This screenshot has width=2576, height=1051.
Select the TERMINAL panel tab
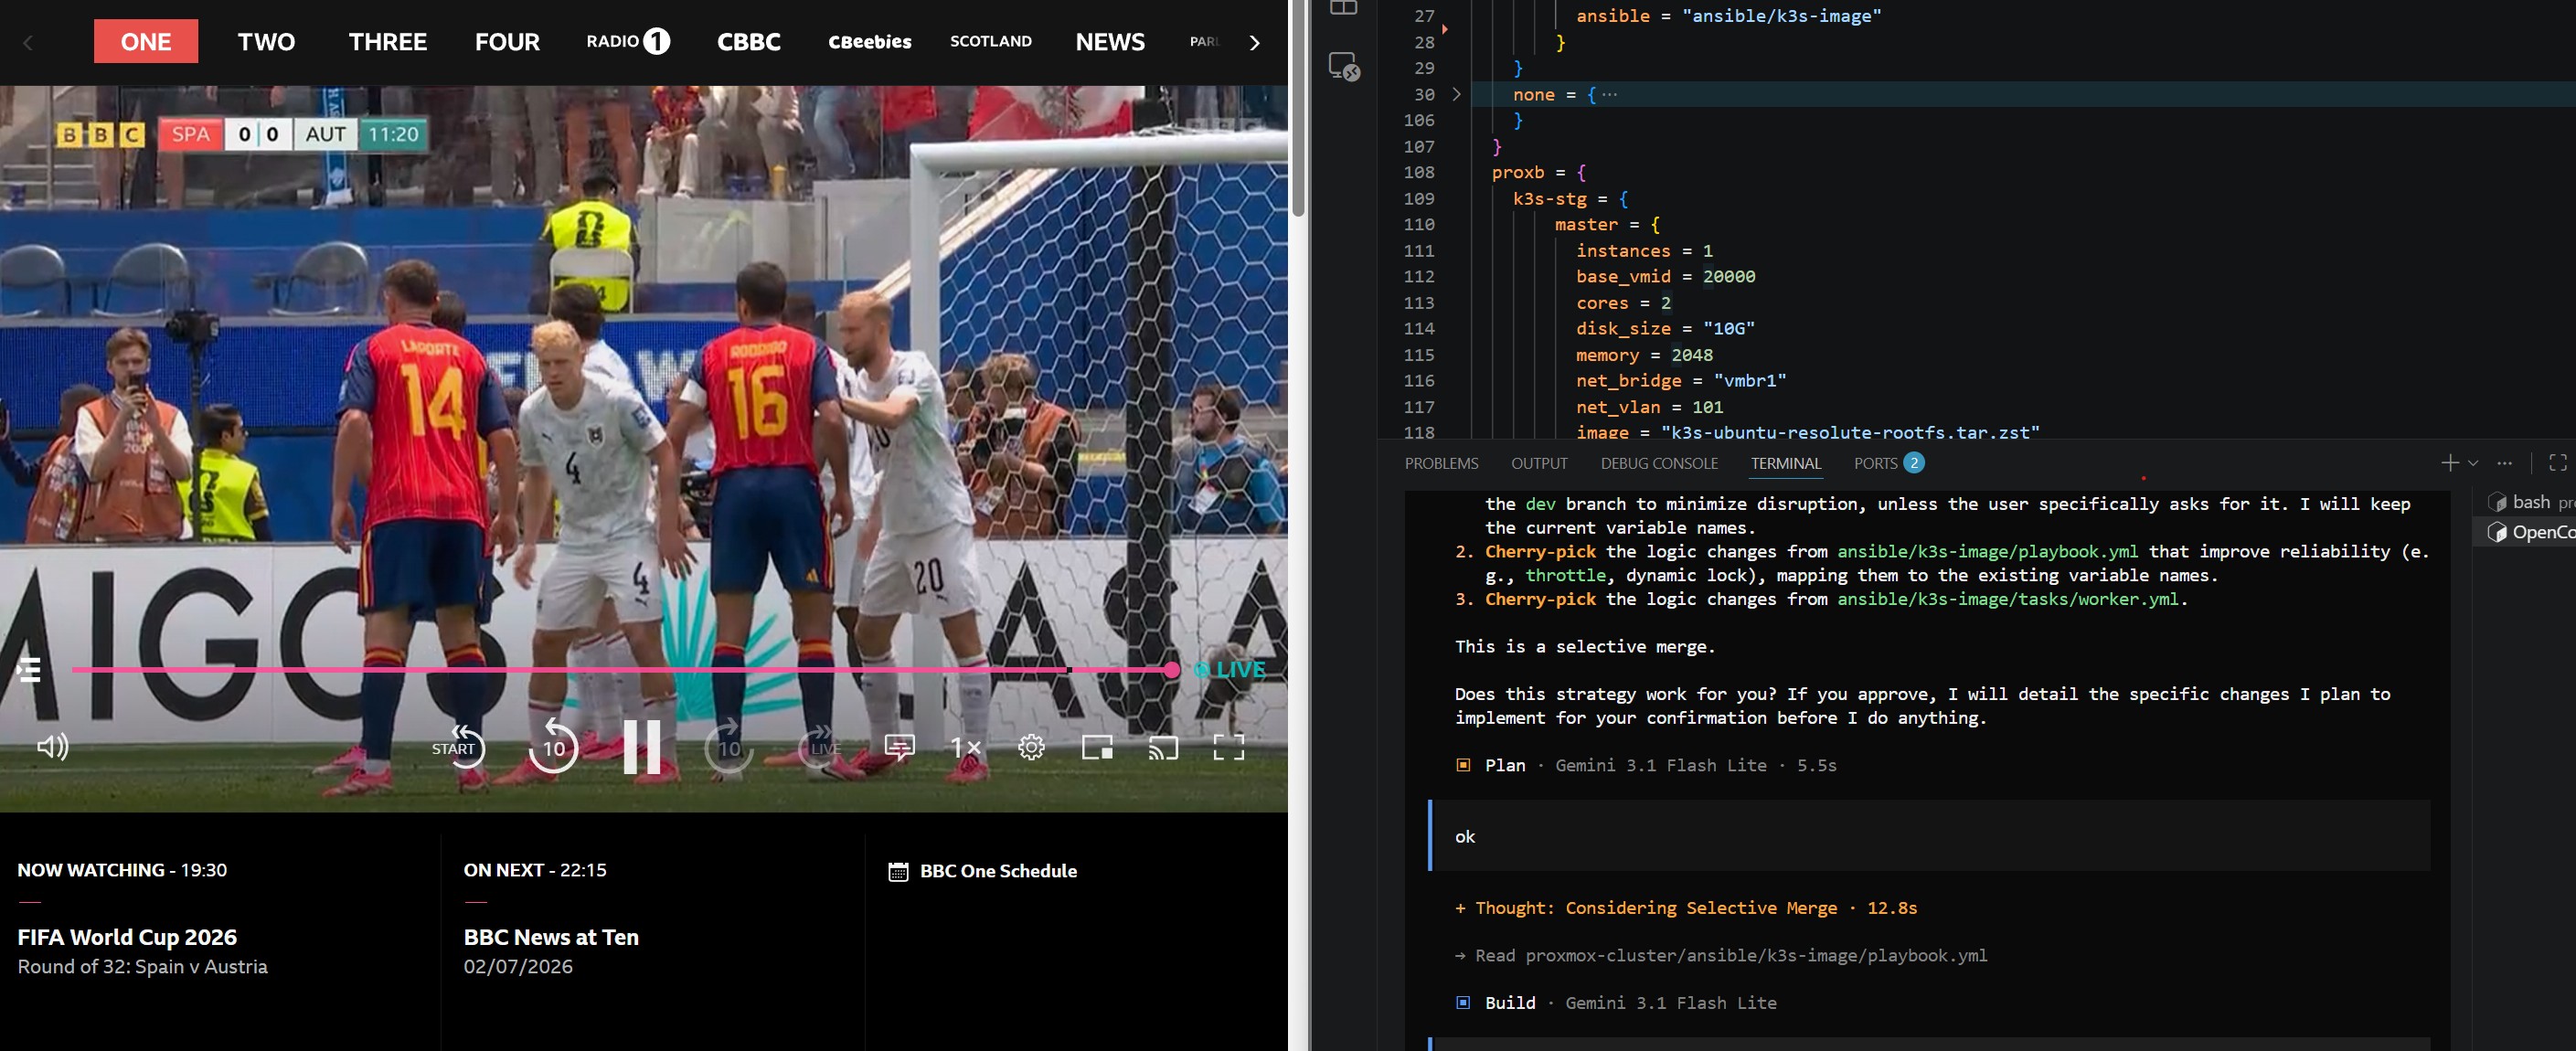pyautogui.click(x=1786, y=463)
